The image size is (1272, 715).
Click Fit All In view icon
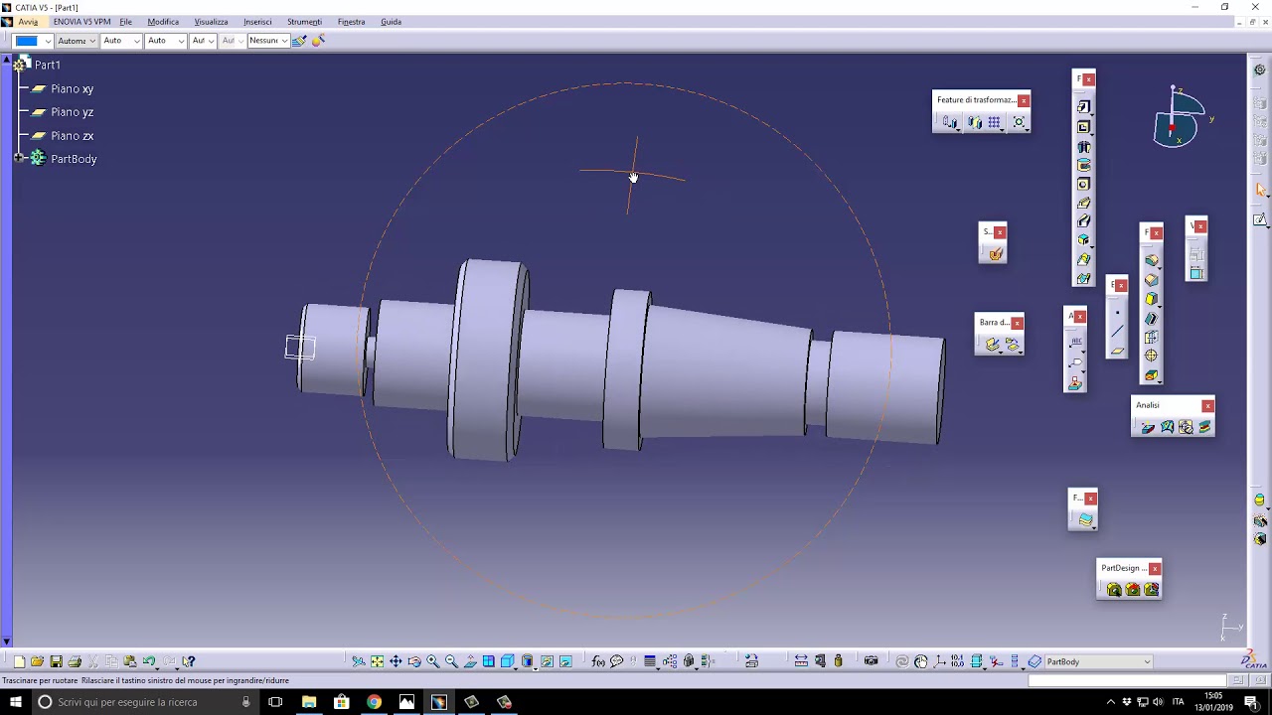pyautogui.click(x=377, y=661)
